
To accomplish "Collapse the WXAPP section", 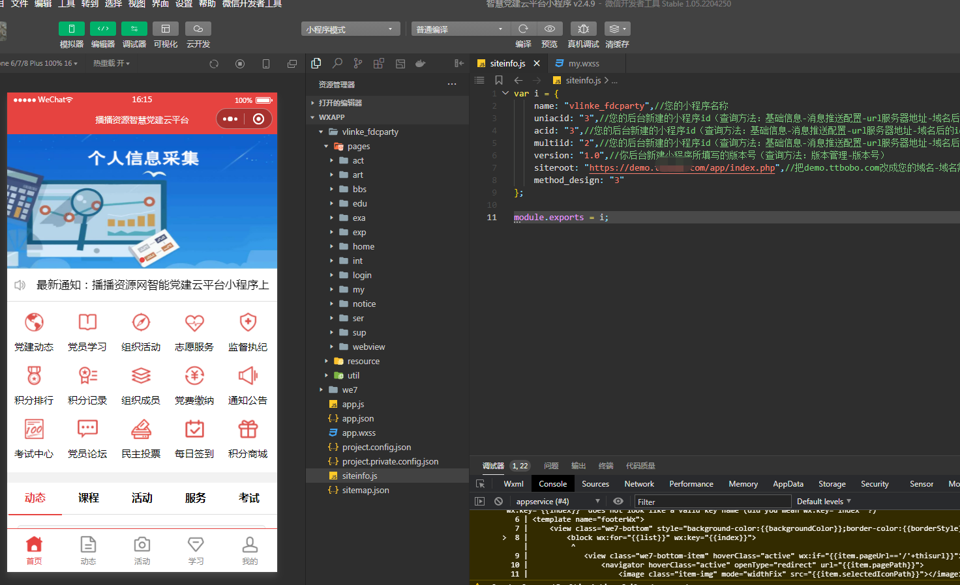I will 387,117.
